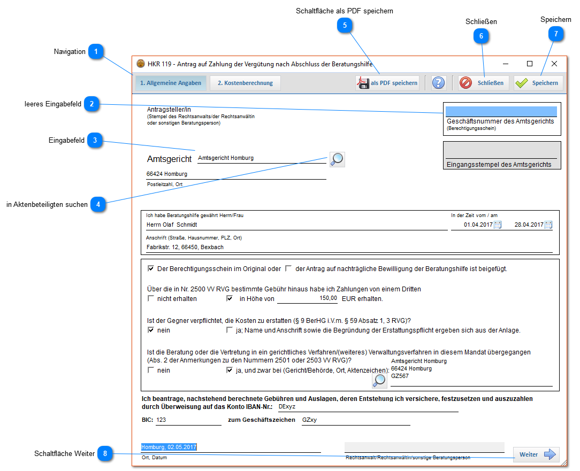
Task: Click the app icon in title bar
Action: point(141,64)
